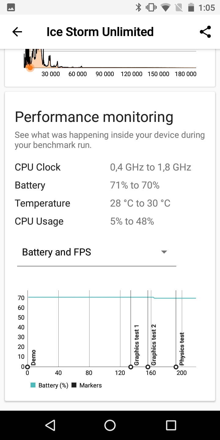220x440 pixels.
Task: Toggle Battery (%) legend teal swatch
Action: (33, 385)
